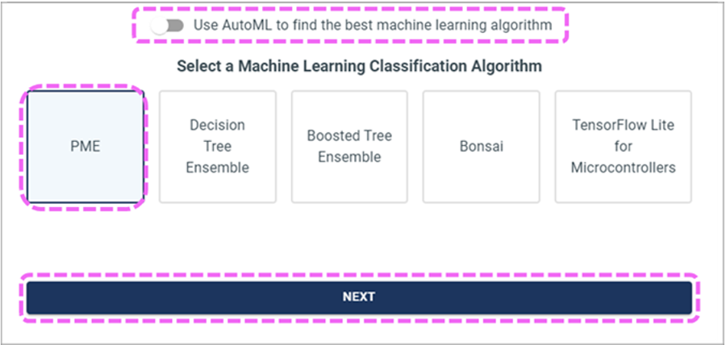Choose the TensorFlow Lite classifier tile

(x=623, y=147)
